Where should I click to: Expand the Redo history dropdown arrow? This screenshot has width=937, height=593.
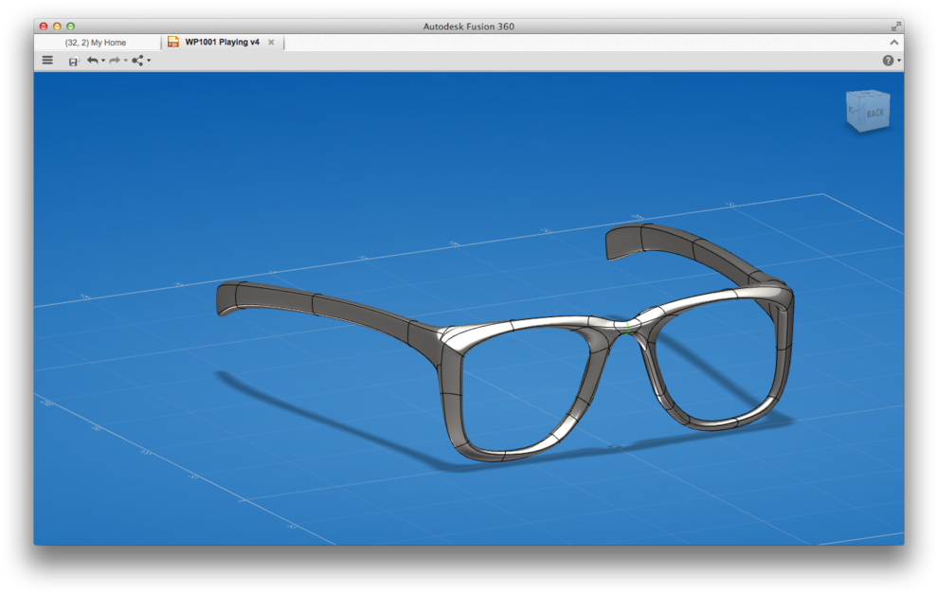pyautogui.click(x=125, y=62)
